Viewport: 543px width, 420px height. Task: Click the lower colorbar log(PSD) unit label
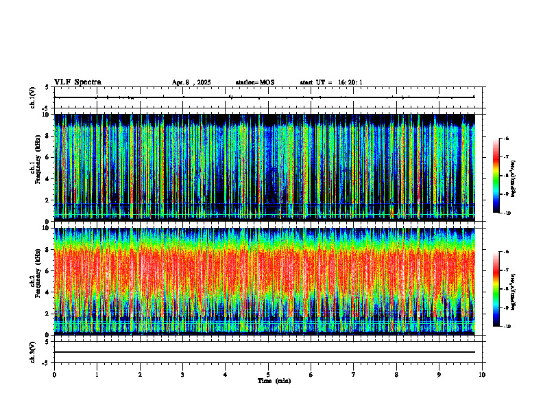tap(514, 292)
